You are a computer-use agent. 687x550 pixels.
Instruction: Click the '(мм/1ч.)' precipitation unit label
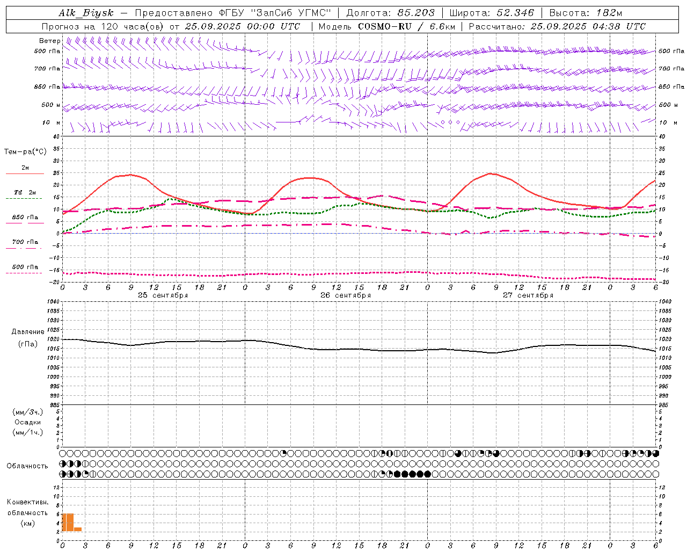tap(28, 432)
